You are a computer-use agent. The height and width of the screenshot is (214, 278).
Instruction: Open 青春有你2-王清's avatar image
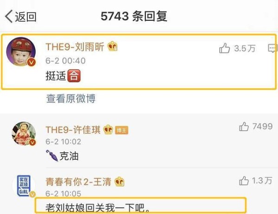(x=24, y=186)
